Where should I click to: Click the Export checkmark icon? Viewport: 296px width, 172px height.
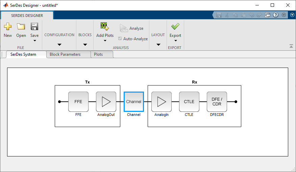(x=175, y=27)
